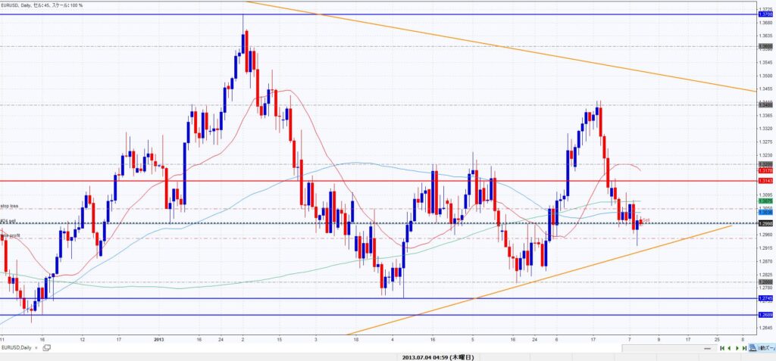Select the stop loss line label
Image resolution: width=776 pixels, height=361 pixels.
pos(9,206)
